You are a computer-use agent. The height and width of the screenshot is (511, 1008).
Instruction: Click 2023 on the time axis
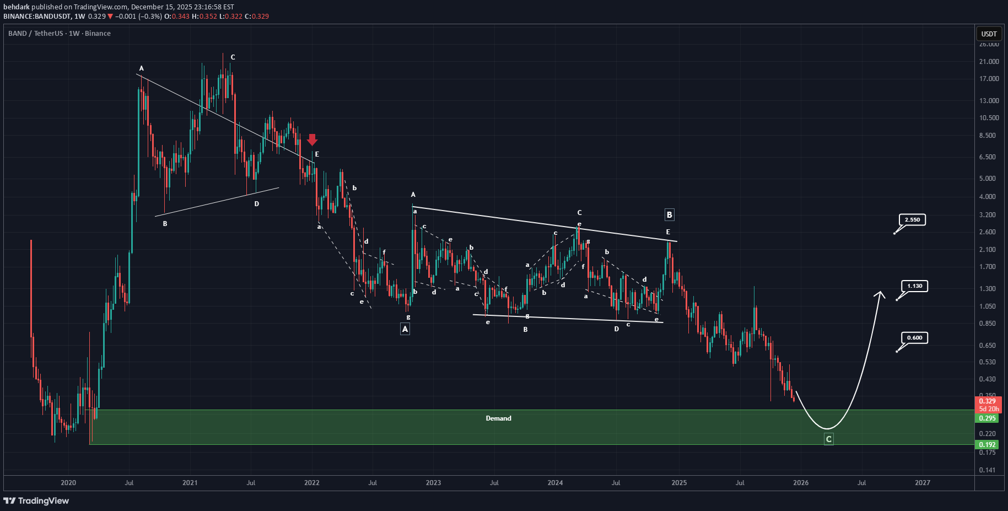click(x=433, y=483)
